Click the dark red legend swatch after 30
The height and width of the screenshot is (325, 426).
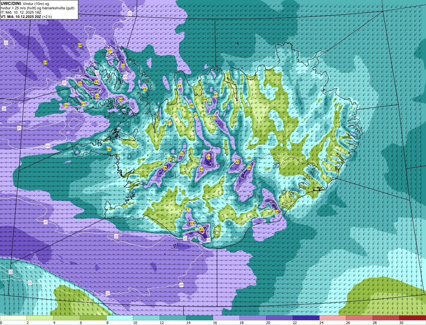tap(413, 318)
